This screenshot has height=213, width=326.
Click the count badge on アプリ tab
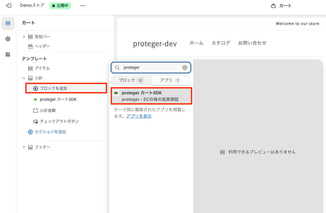(178, 81)
